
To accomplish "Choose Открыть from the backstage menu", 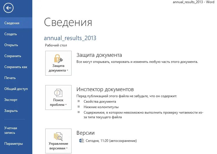I will coord(16,45).
